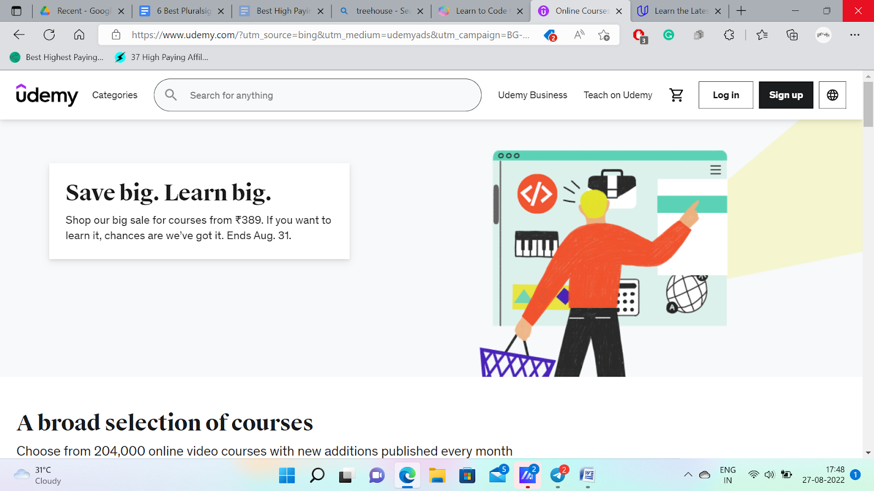Switch to Learn to Code tab
Screen dimensions: 874x491
click(481, 11)
